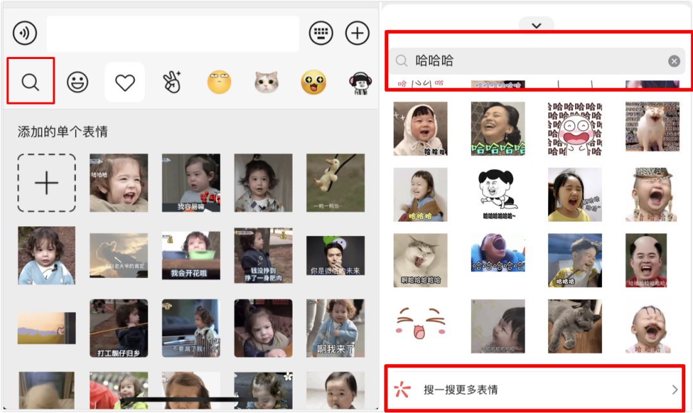Select the cloud sky 老天爷的肯定 sticker
This screenshot has height=413, width=693.
pyautogui.click(x=119, y=255)
